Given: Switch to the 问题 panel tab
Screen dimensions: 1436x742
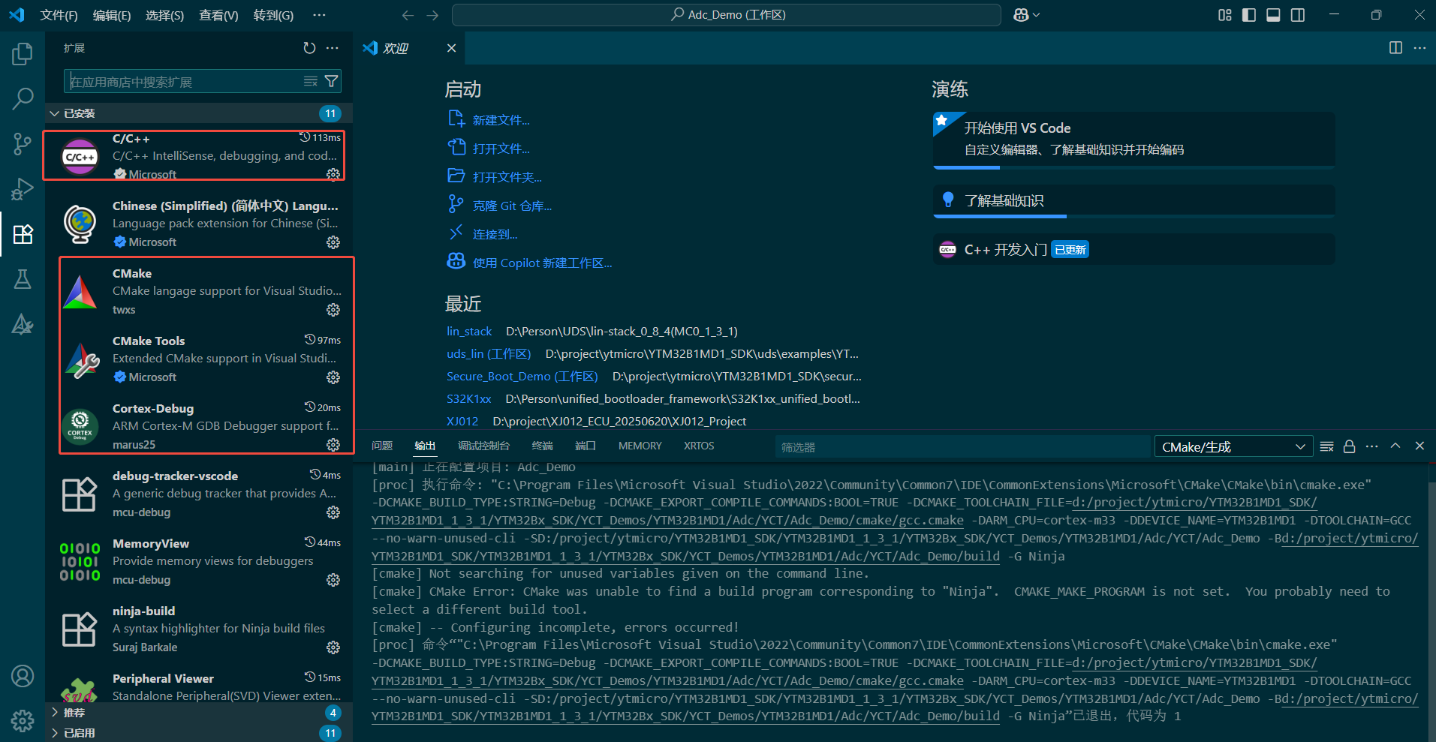Looking at the screenshot, I should click(382, 446).
